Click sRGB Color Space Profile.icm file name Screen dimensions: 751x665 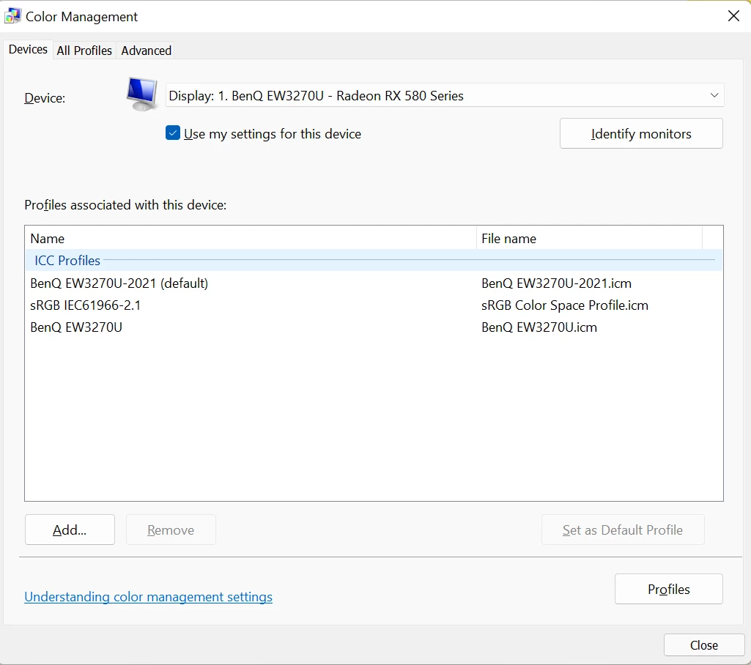click(565, 305)
